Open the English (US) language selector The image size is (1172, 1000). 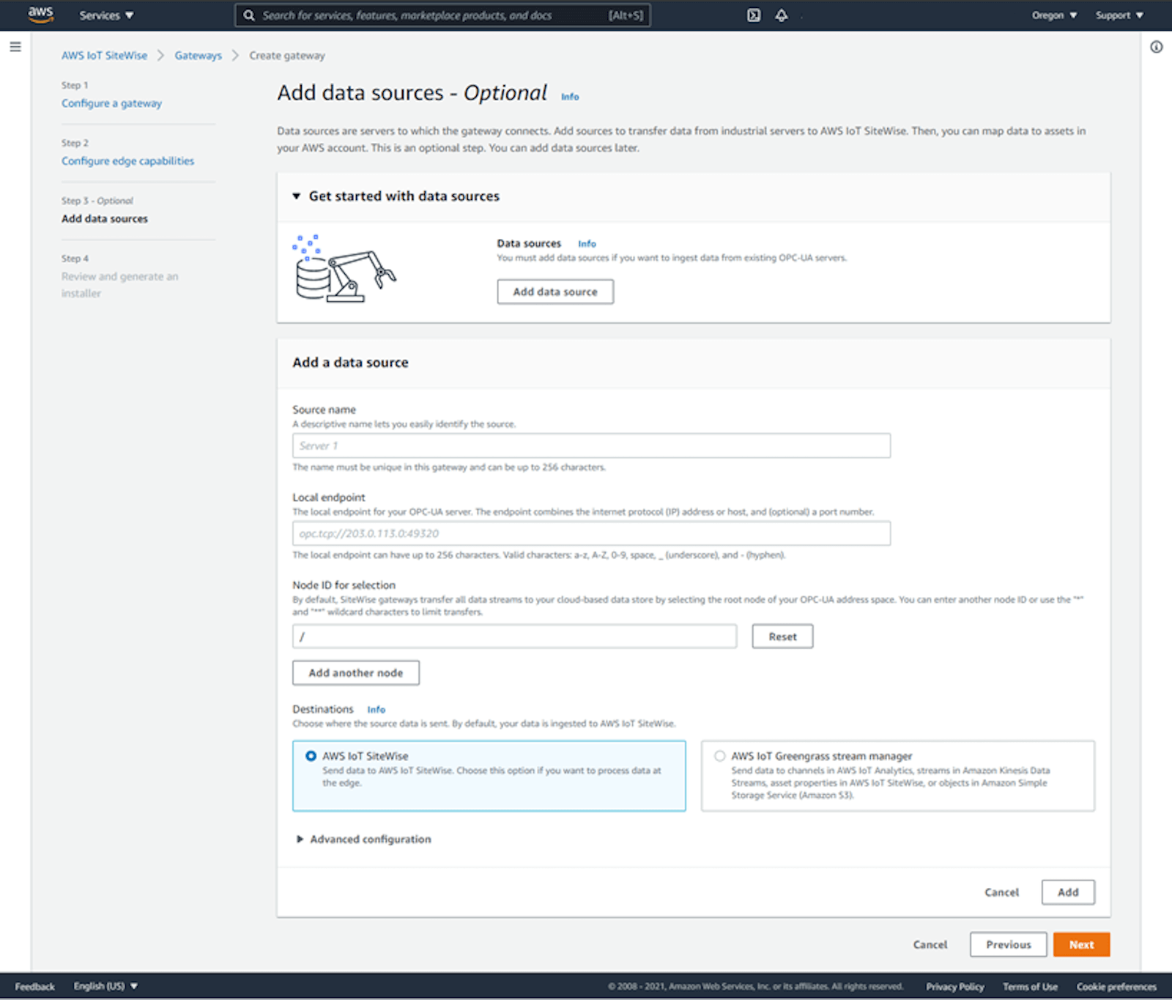[105, 986]
